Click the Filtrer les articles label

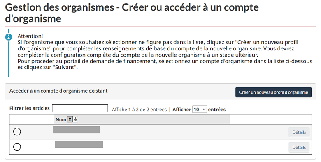pos(30,108)
